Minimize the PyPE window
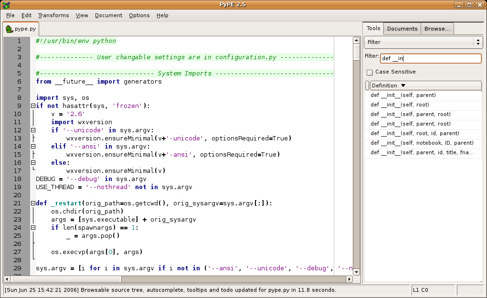487x298 pixels. [x=458, y=5]
